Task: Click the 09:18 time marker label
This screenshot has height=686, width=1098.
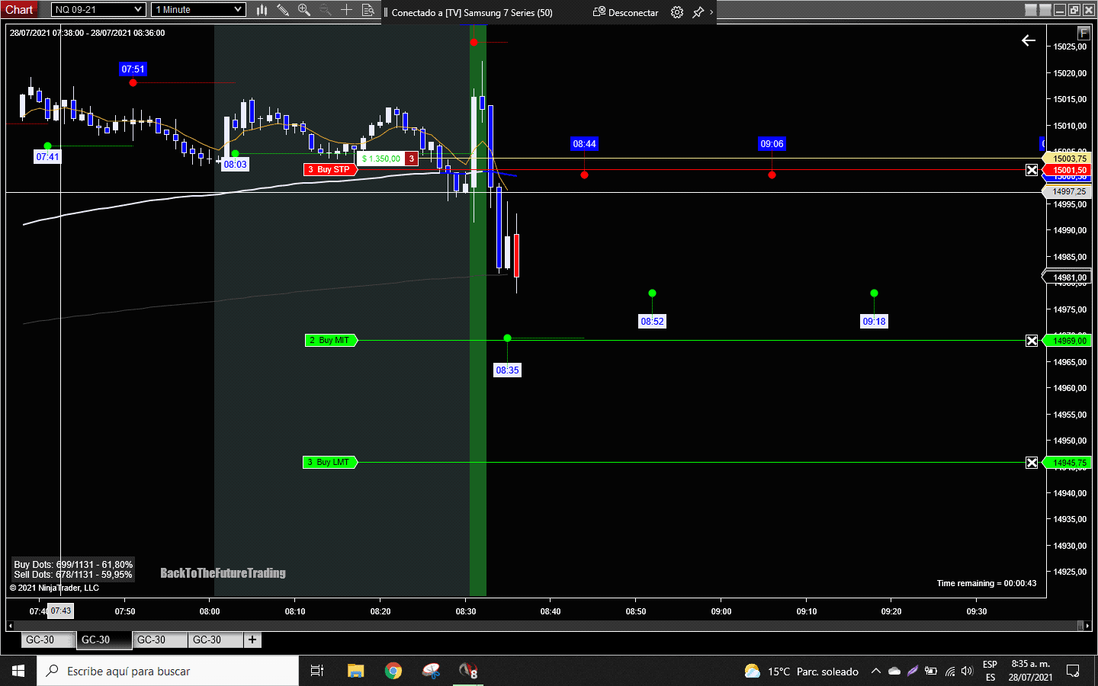Action: tap(874, 322)
